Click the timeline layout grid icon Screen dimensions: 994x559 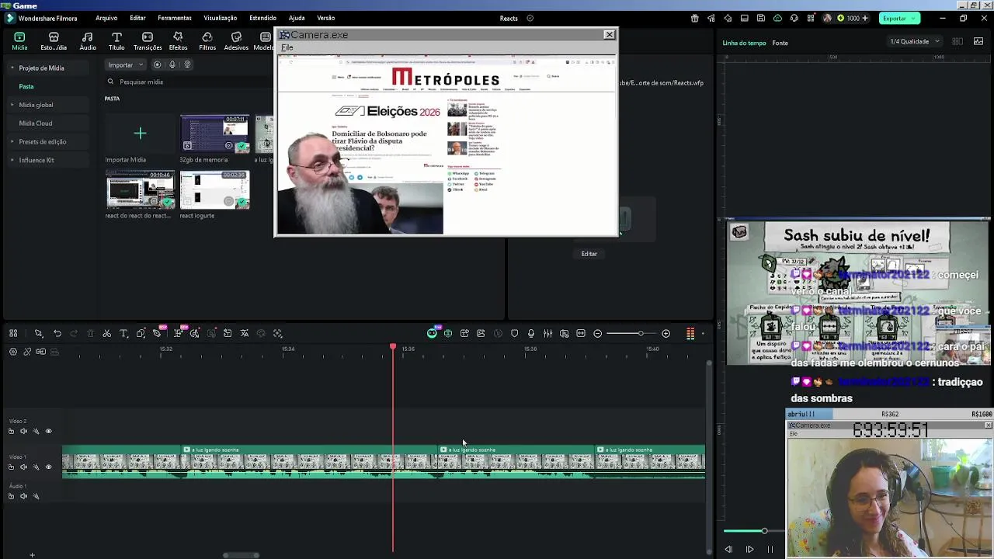(x=13, y=333)
